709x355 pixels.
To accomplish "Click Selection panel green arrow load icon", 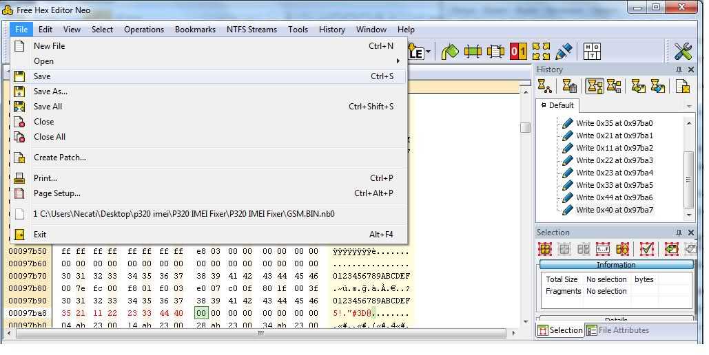I will [x=671, y=249].
